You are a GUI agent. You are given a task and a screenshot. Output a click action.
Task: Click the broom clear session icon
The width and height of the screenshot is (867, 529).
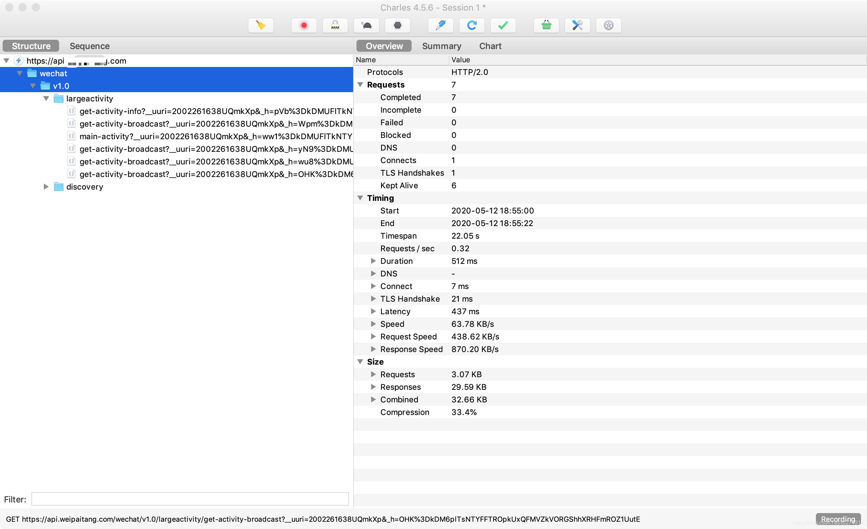[260, 25]
